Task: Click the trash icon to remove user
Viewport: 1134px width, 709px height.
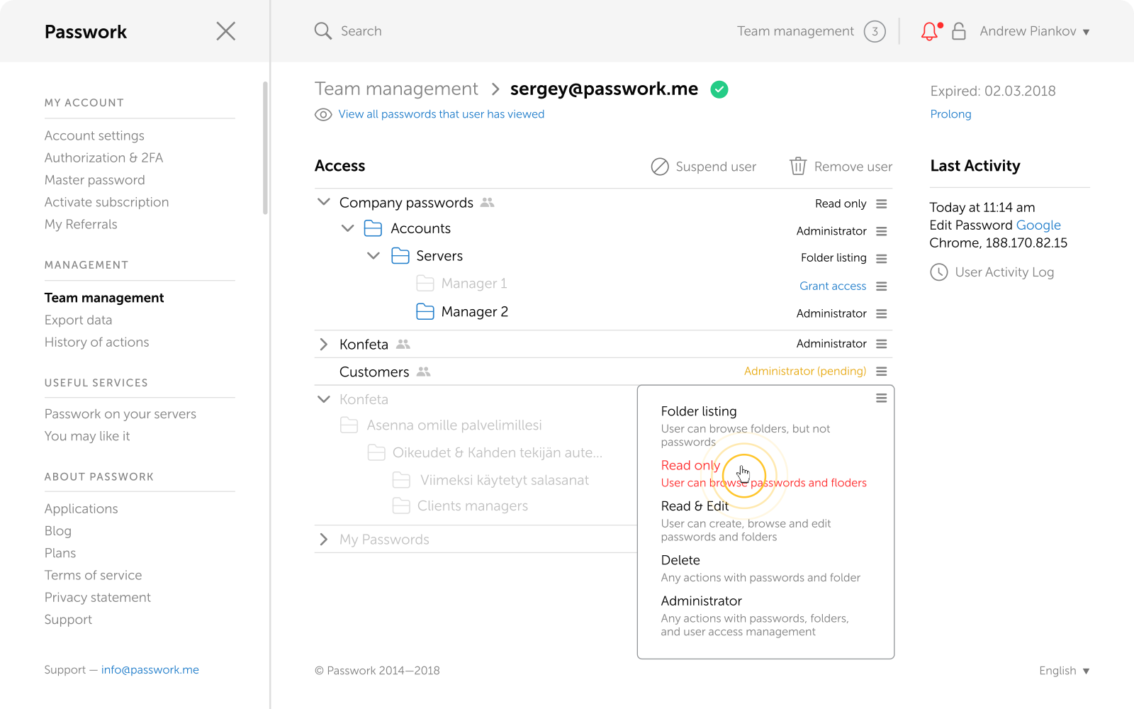Action: click(798, 166)
